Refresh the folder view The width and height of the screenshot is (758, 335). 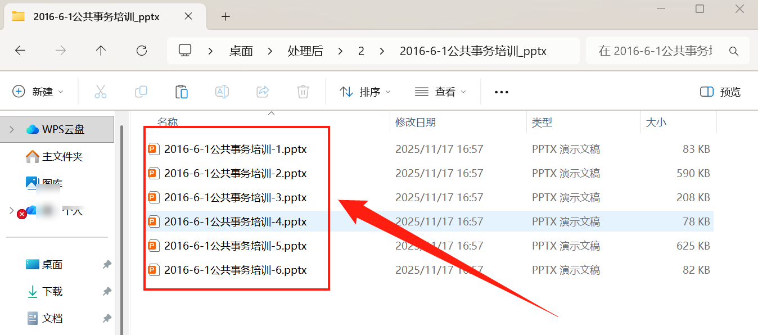coord(141,51)
